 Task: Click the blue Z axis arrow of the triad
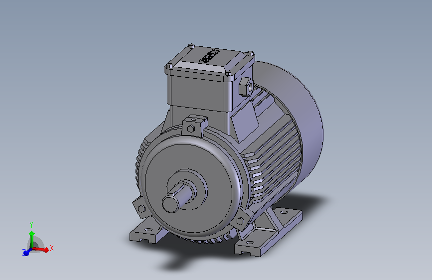click(x=27, y=252)
